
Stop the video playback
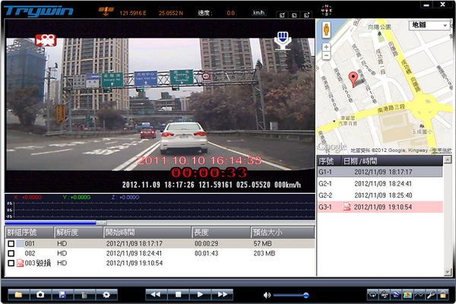(x=177, y=294)
